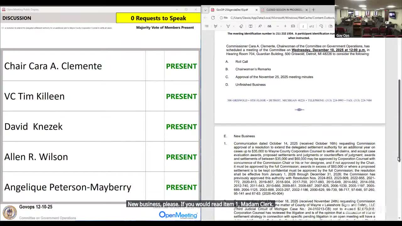
Task: Select the PDF draw pen tool
Action: click(x=228, y=26)
